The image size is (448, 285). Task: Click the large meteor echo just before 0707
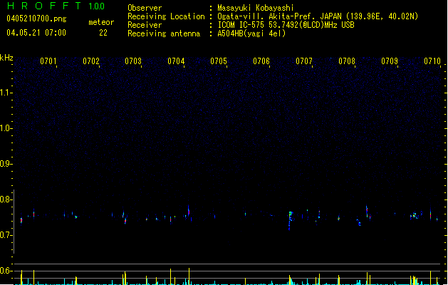291,220
